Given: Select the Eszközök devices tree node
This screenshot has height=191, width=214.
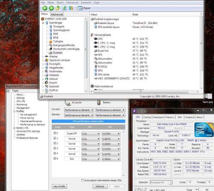Looking at the screenshot, I should (x=54, y=87).
